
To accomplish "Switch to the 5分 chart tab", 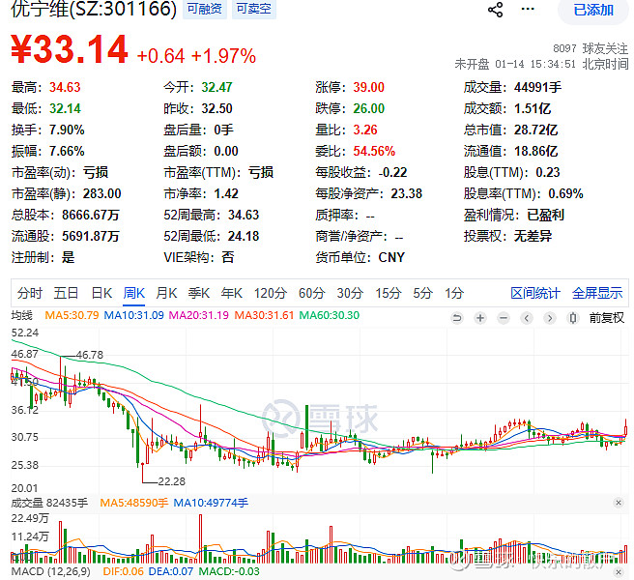I will pyautogui.click(x=422, y=293).
